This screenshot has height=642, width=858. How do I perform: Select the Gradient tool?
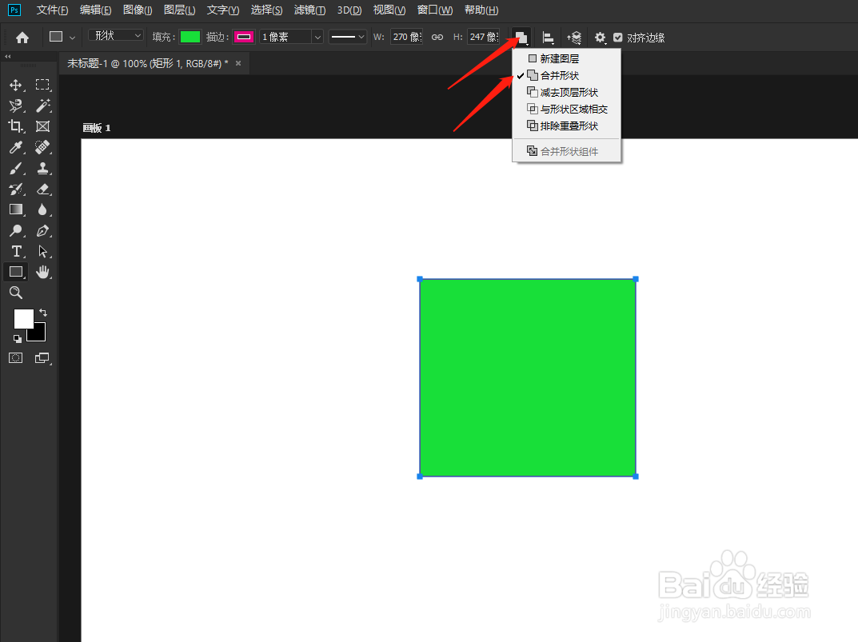pos(16,209)
